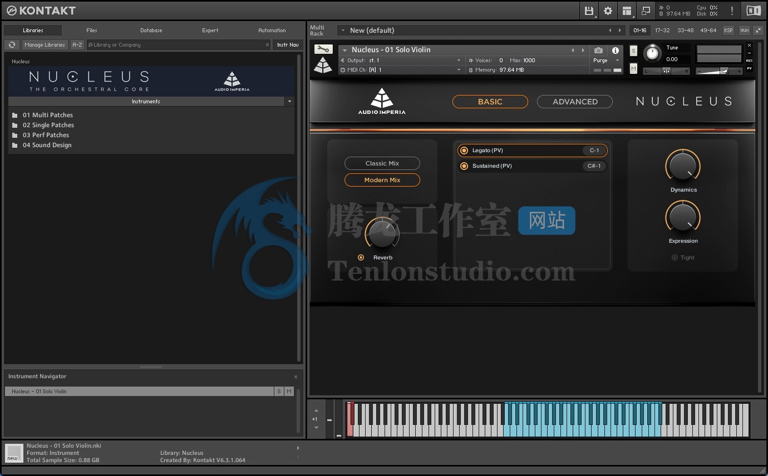
Task: Toggle the Sustained (PV) articulation
Action: click(x=464, y=166)
